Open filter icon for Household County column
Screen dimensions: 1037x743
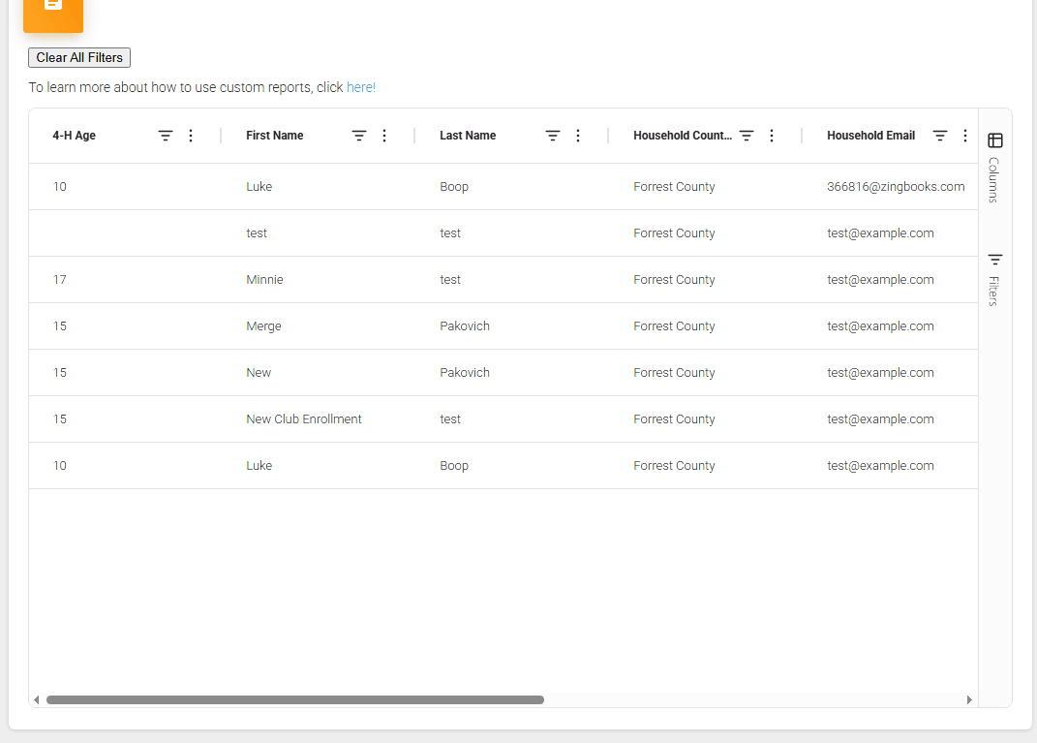(x=747, y=136)
